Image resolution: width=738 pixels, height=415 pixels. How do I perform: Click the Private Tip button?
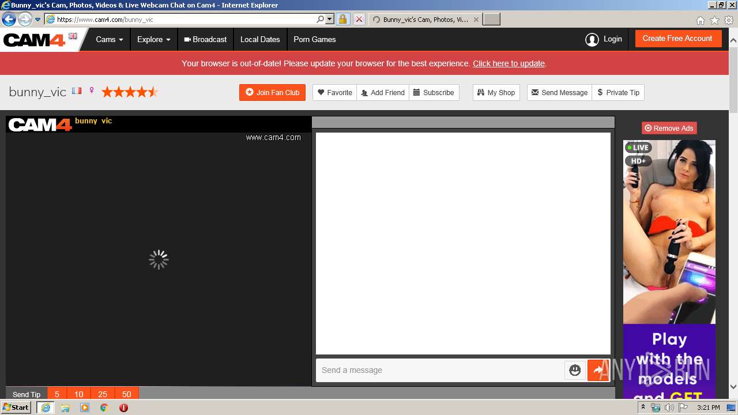[618, 92]
